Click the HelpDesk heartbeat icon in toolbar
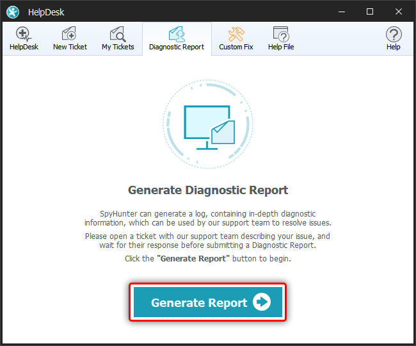 click(24, 35)
